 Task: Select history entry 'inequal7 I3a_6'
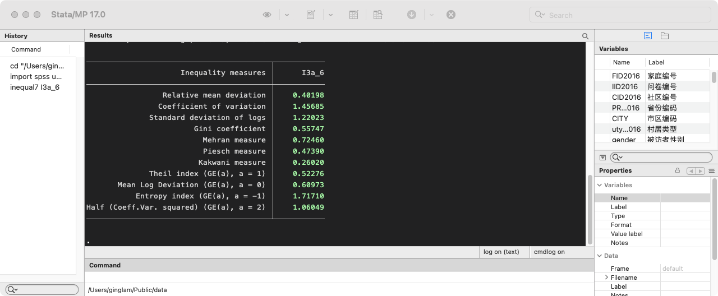pyautogui.click(x=35, y=87)
